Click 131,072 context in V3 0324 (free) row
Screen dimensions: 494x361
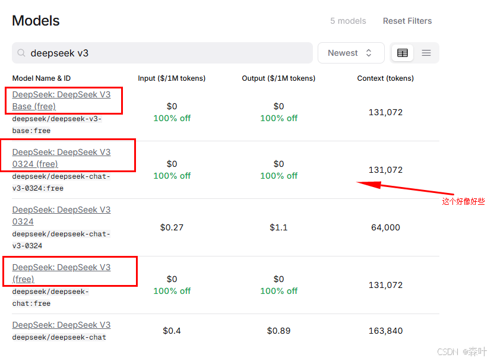(x=385, y=170)
